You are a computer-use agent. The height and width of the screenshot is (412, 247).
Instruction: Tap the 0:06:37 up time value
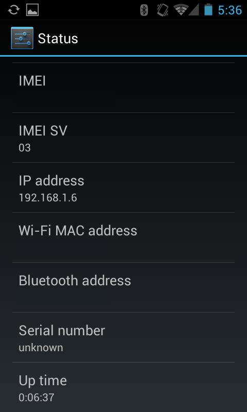pos(37,397)
